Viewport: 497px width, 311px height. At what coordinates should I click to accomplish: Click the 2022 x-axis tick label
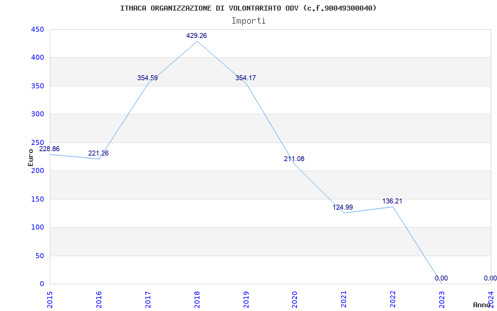(393, 300)
